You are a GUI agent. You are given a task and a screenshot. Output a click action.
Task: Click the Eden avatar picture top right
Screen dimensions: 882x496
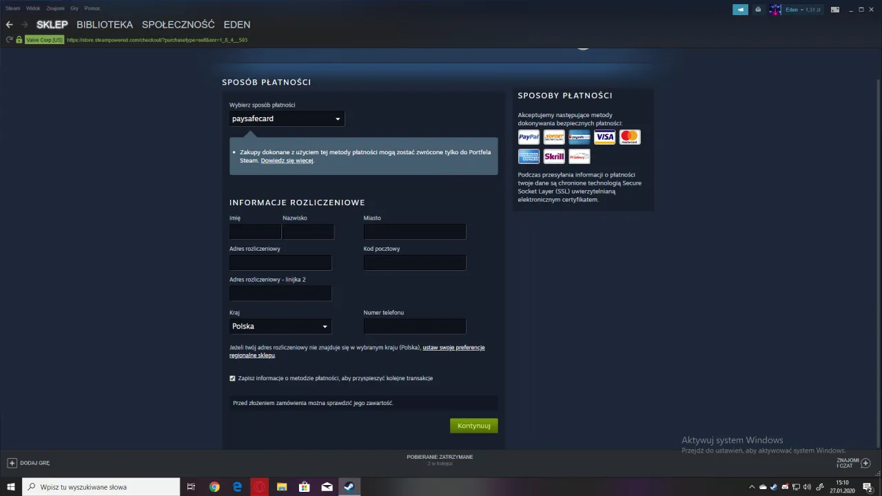pyautogui.click(x=775, y=9)
